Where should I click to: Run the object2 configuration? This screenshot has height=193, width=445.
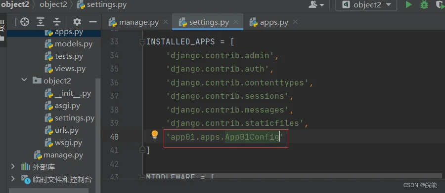click(x=409, y=5)
